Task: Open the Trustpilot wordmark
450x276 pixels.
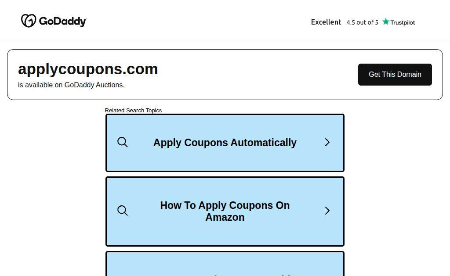Action: point(403,23)
